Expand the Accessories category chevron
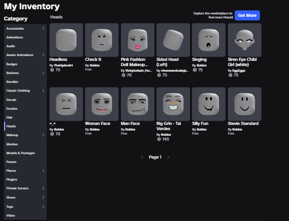The height and width of the screenshot is (221, 289). (43, 28)
